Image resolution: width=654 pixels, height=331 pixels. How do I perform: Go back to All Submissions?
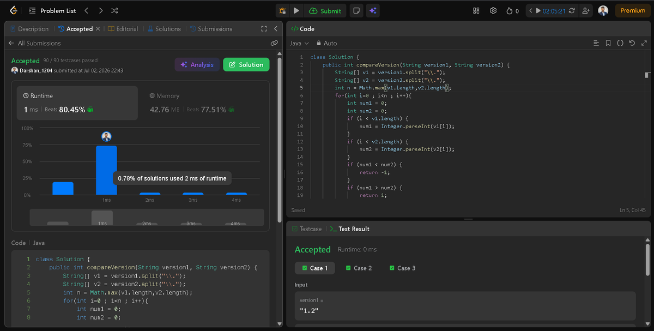(x=35, y=43)
